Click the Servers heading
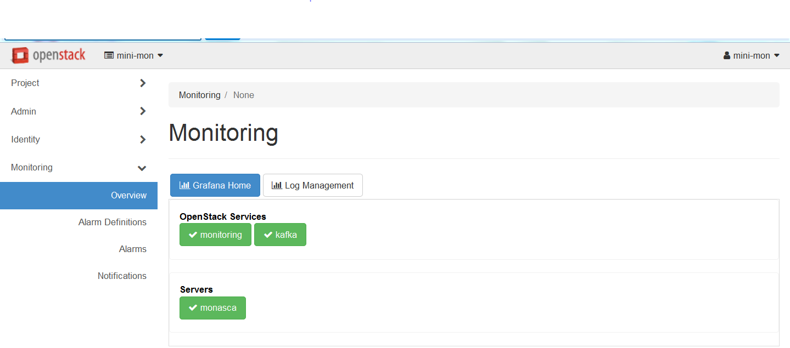790x348 pixels. click(196, 289)
